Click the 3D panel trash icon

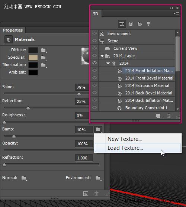point(169,116)
